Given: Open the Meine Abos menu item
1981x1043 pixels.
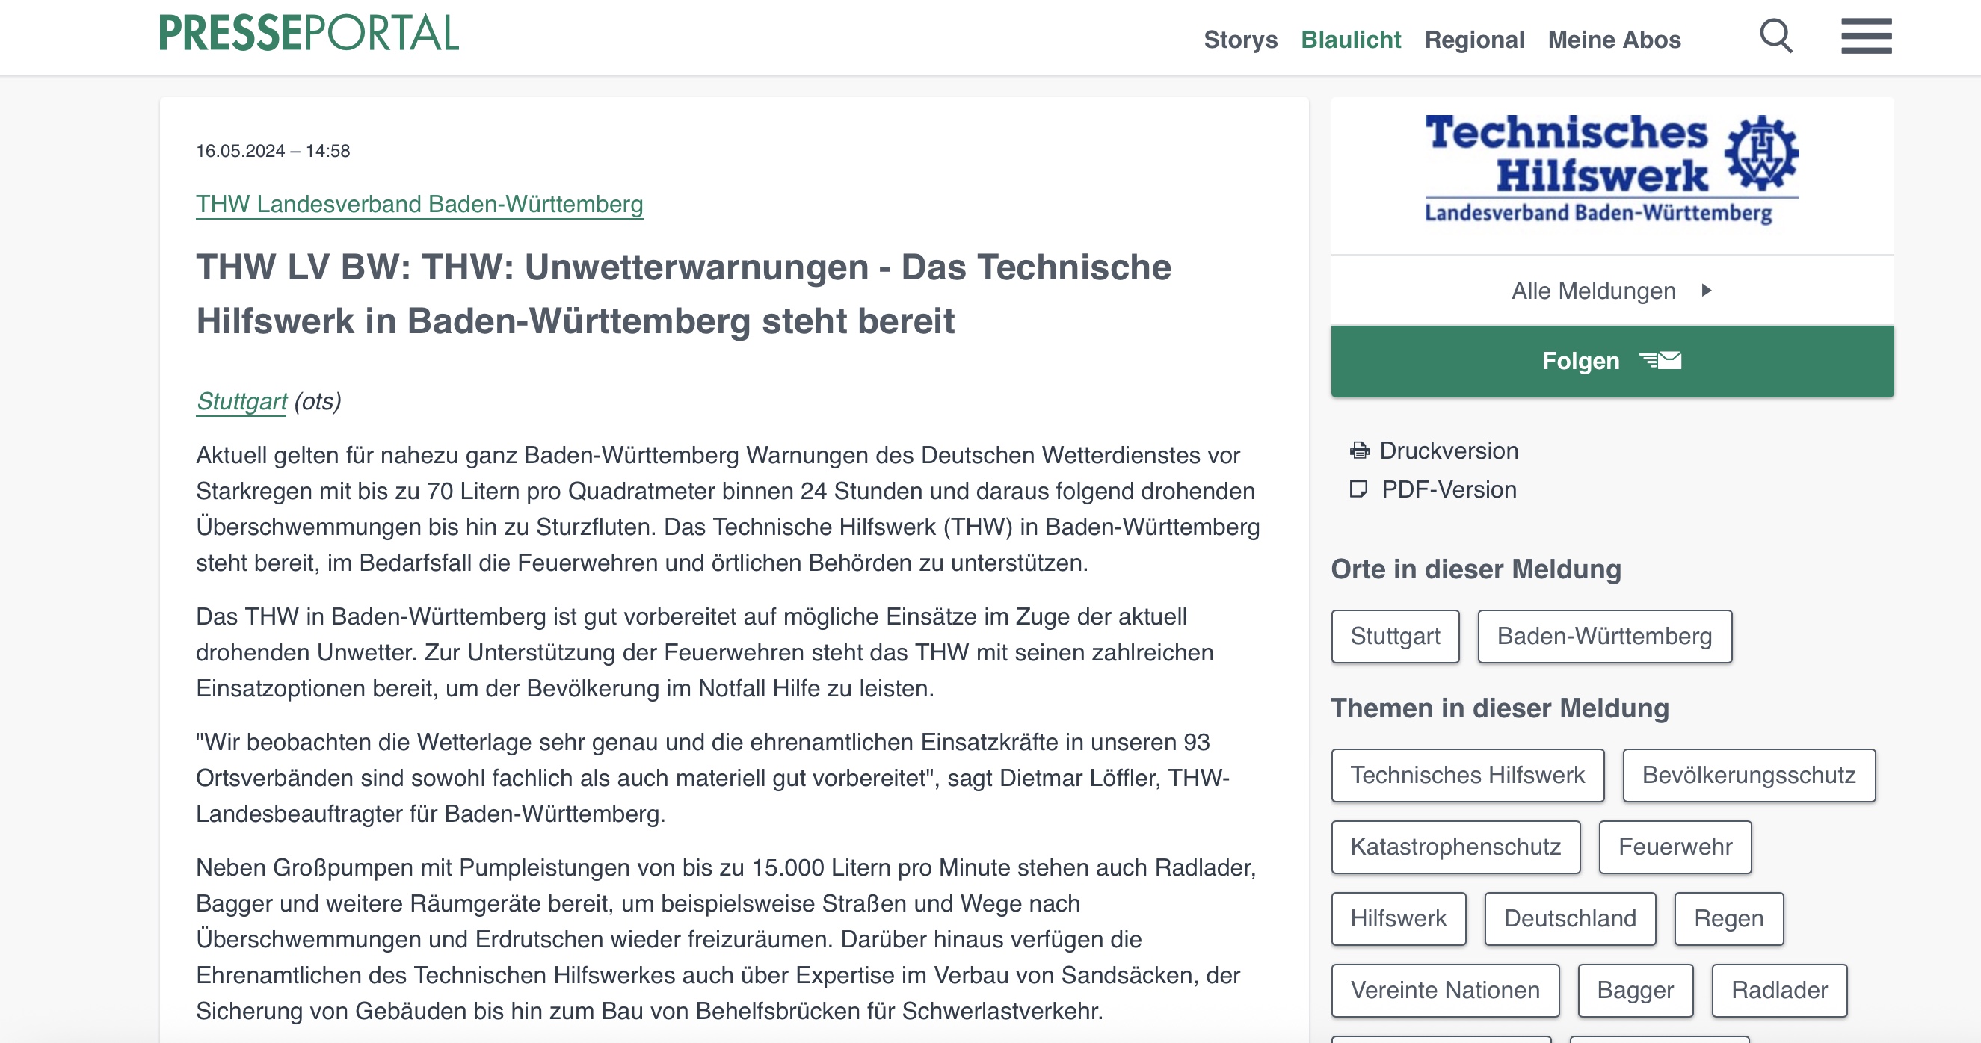Looking at the screenshot, I should click(x=1614, y=39).
